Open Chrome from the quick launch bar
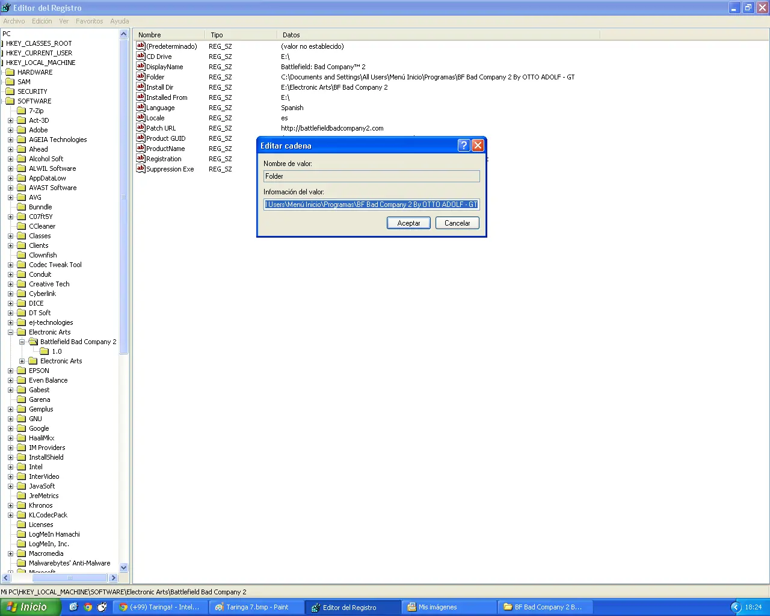 [x=88, y=607]
